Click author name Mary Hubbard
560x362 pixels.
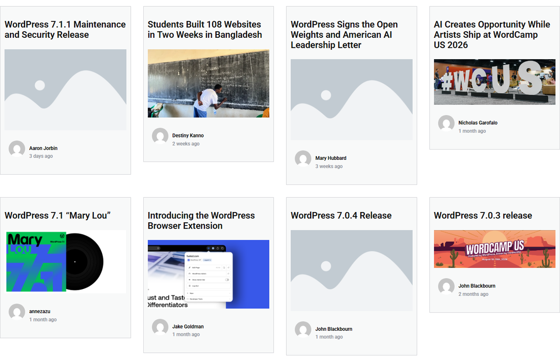click(331, 158)
